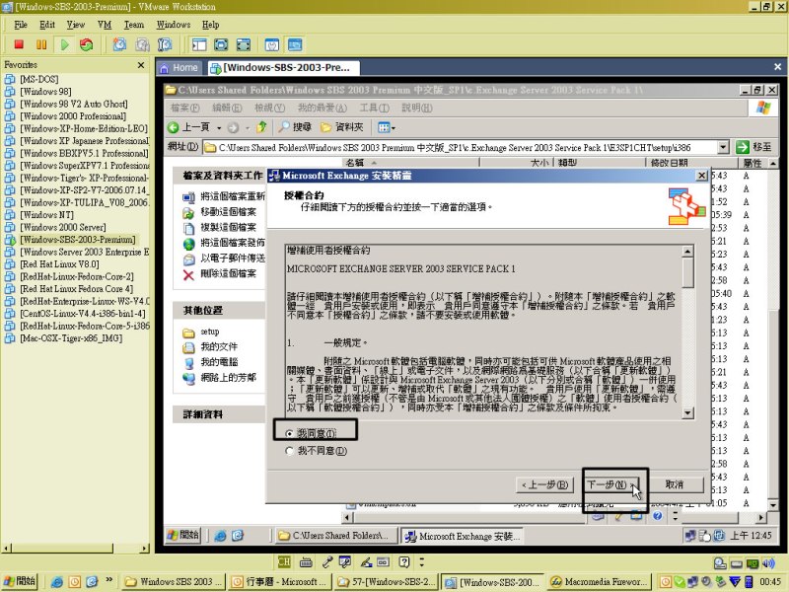Click the 複製這個檔案 link in the task pane
This screenshot has height=592, width=789.
coord(229,227)
